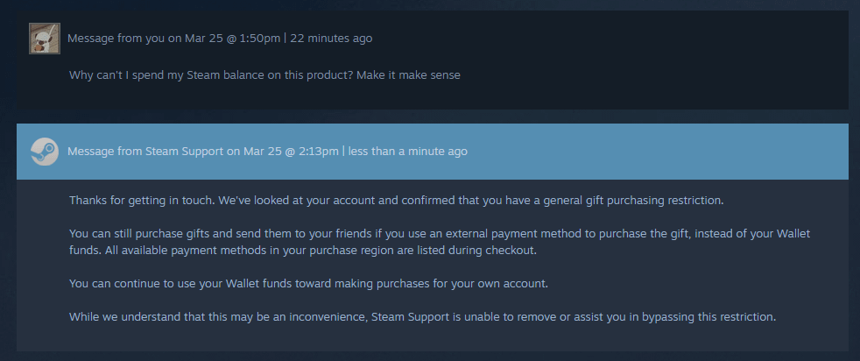Click the 'less than a minute ago' timestamp
The width and height of the screenshot is (860, 361).
[x=407, y=152]
